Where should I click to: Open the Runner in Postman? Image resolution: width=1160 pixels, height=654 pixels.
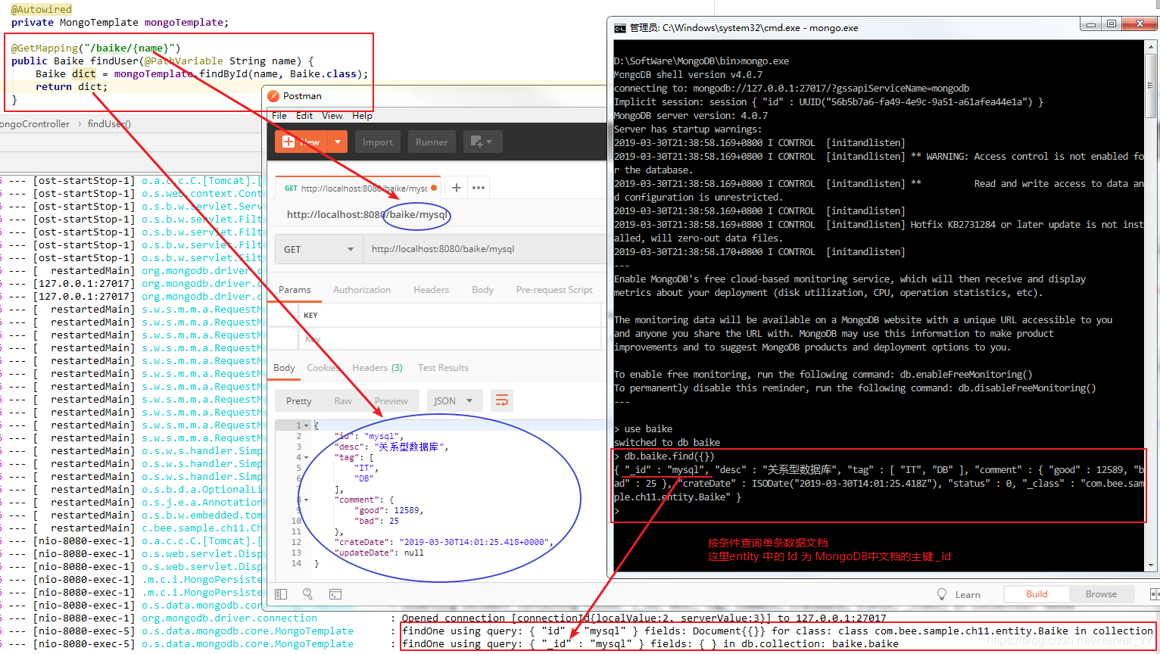coord(432,142)
